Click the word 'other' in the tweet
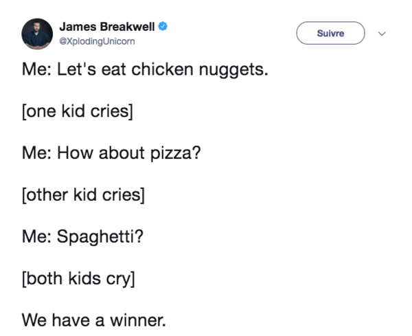 47,195
